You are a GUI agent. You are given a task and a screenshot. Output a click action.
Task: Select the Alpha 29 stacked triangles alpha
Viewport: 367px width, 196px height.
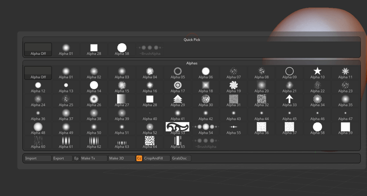click(x=177, y=101)
